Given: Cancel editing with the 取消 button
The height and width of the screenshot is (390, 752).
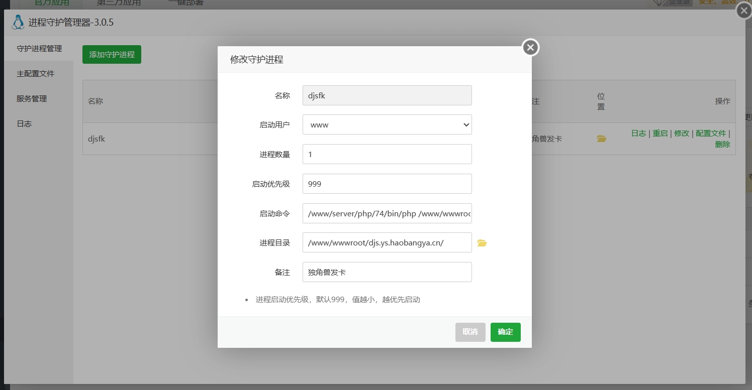Looking at the screenshot, I should (x=470, y=332).
